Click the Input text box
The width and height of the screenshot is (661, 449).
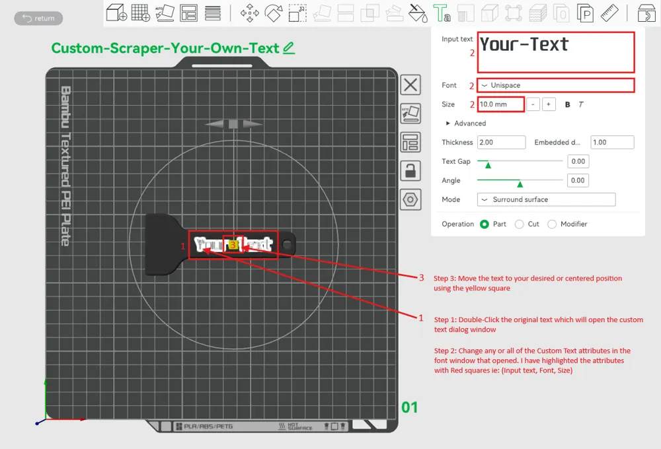[556, 52]
